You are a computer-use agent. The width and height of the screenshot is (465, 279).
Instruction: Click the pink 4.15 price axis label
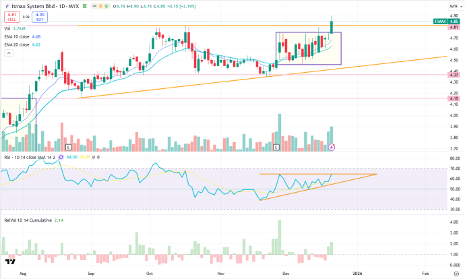tap(454, 98)
